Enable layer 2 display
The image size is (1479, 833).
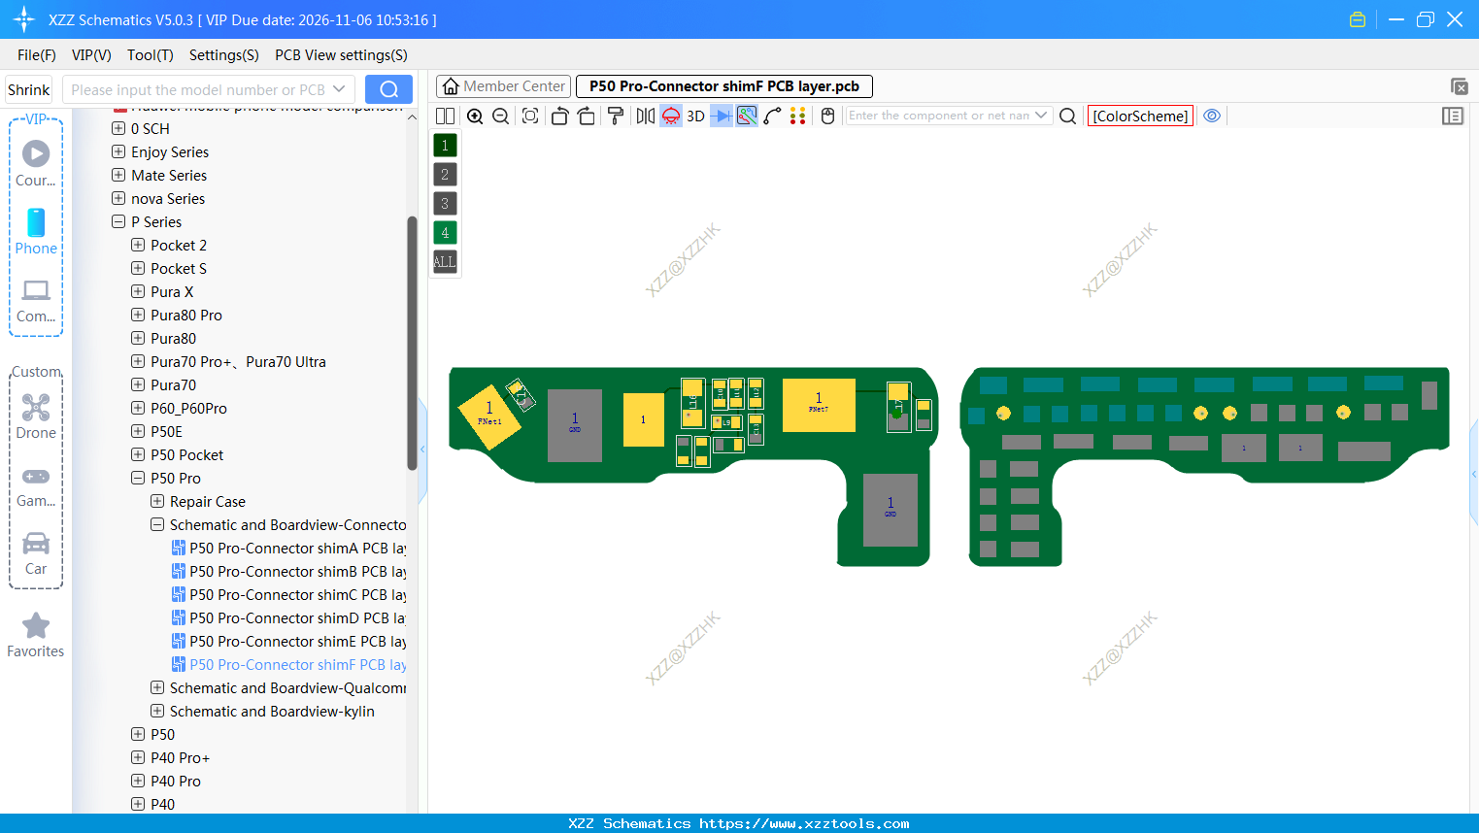pos(444,174)
